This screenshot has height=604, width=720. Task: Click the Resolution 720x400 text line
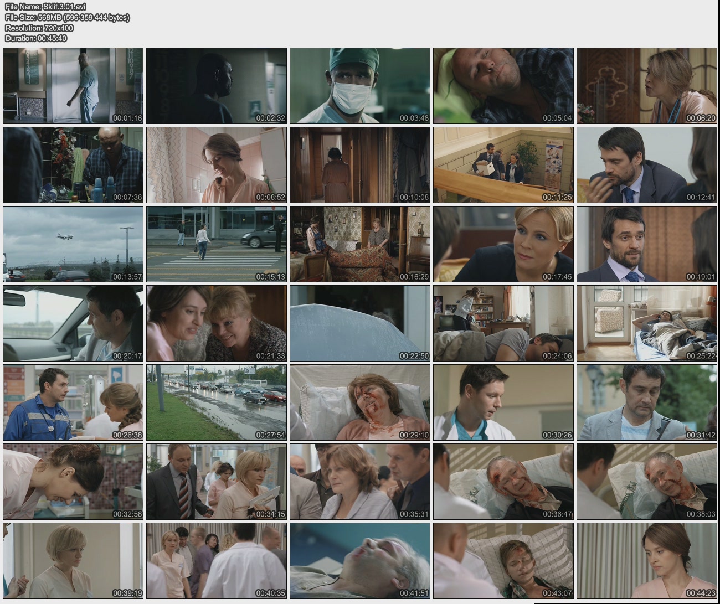[39, 28]
